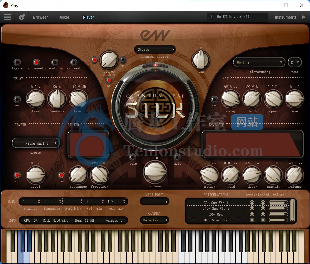The image size is (310, 264).
Task: Switch to the Browser tab
Action: click(x=40, y=17)
